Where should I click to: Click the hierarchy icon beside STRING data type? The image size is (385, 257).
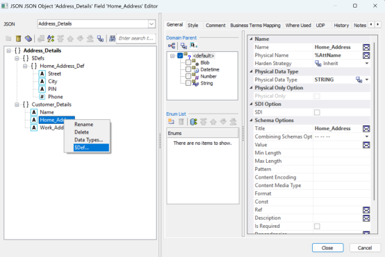click(x=359, y=80)
